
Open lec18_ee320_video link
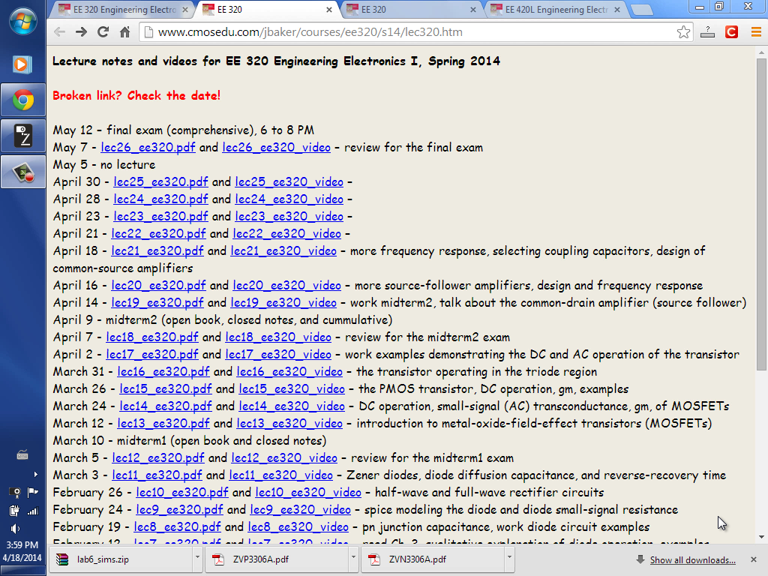click(x=278, y=337)
